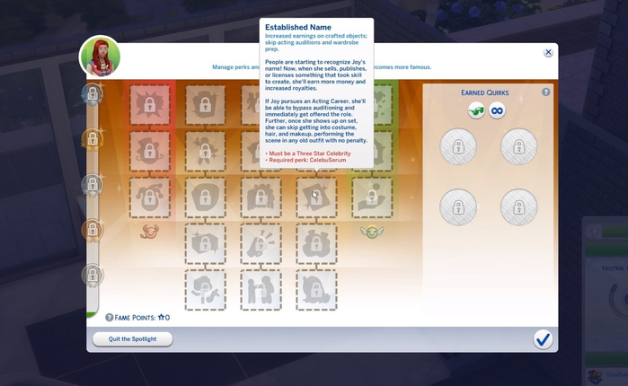Screen dimensions: 628x386
Task: Click the green sunglasses earned quirk
Action: coord(476,110)
